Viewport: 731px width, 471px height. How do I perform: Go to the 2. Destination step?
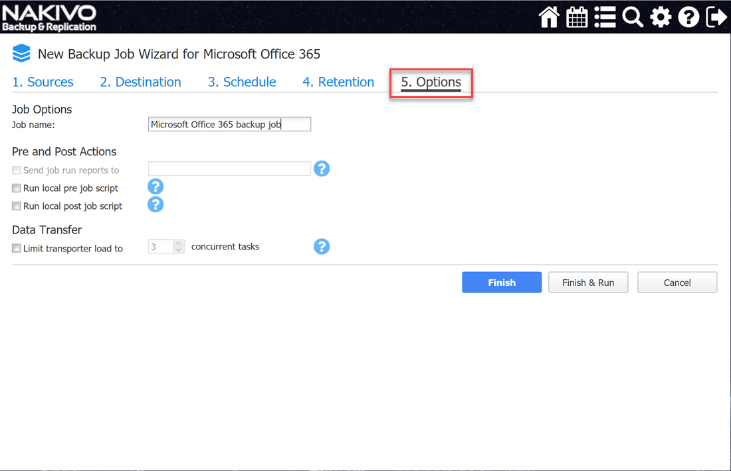140,82
